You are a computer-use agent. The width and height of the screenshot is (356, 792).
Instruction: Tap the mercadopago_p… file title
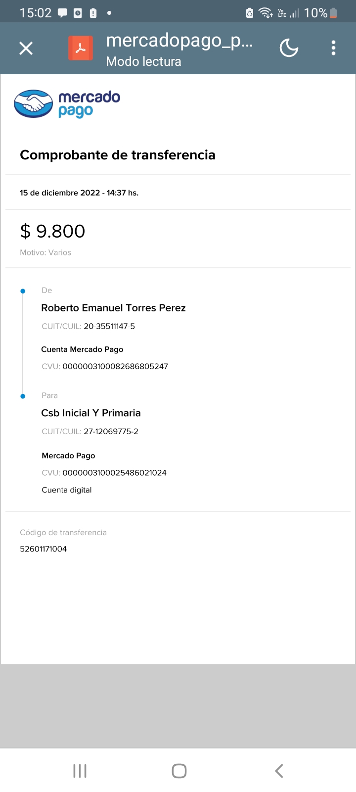[x=179, y=41]
